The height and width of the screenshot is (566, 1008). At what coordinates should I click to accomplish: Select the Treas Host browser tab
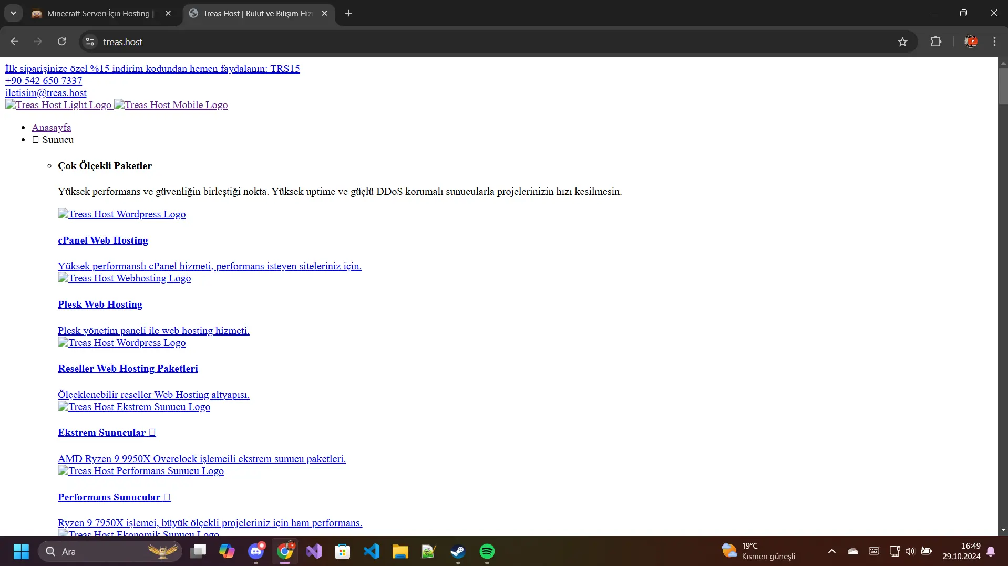[x=258, y=13]
